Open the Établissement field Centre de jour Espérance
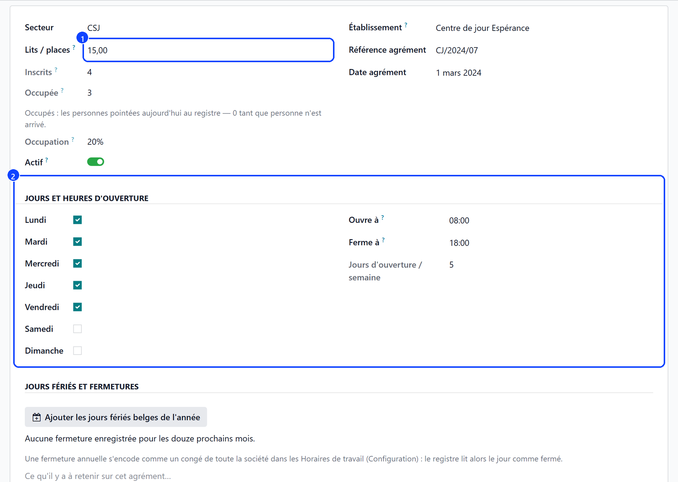678x482 pixels. coord(483,28)
